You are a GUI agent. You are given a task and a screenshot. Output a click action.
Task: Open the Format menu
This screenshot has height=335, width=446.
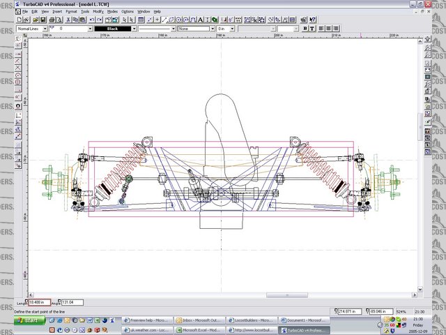click(71, 12)
